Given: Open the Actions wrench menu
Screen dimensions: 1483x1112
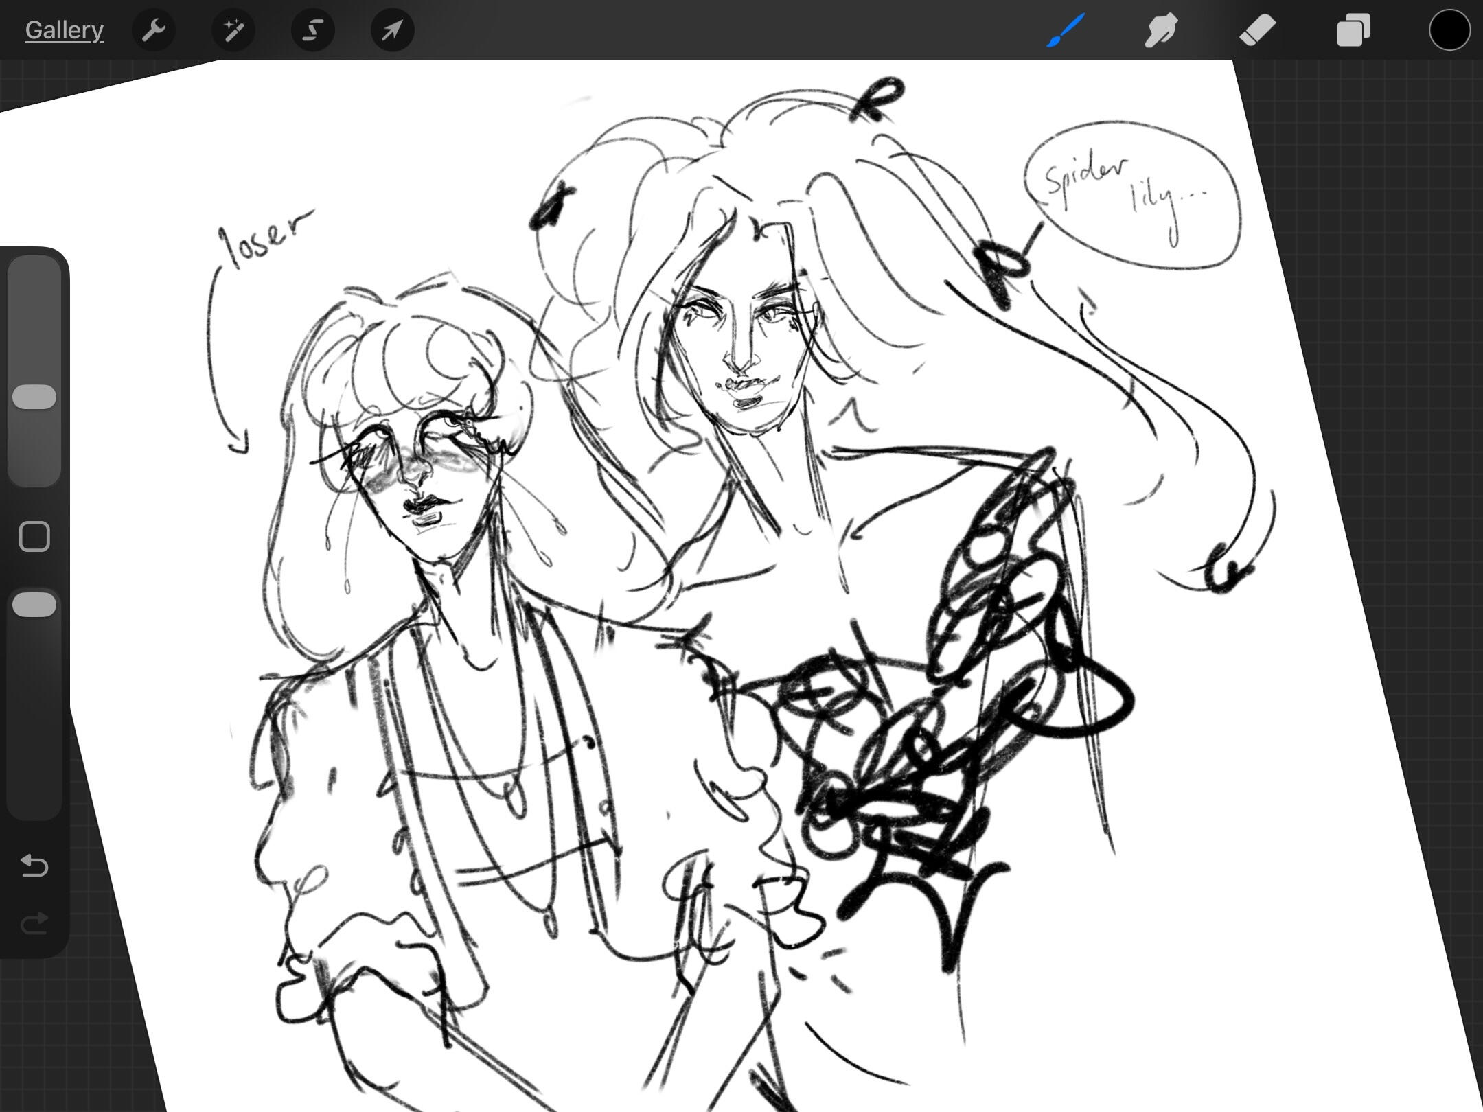Looking at the screenshot, I should 154,30.
